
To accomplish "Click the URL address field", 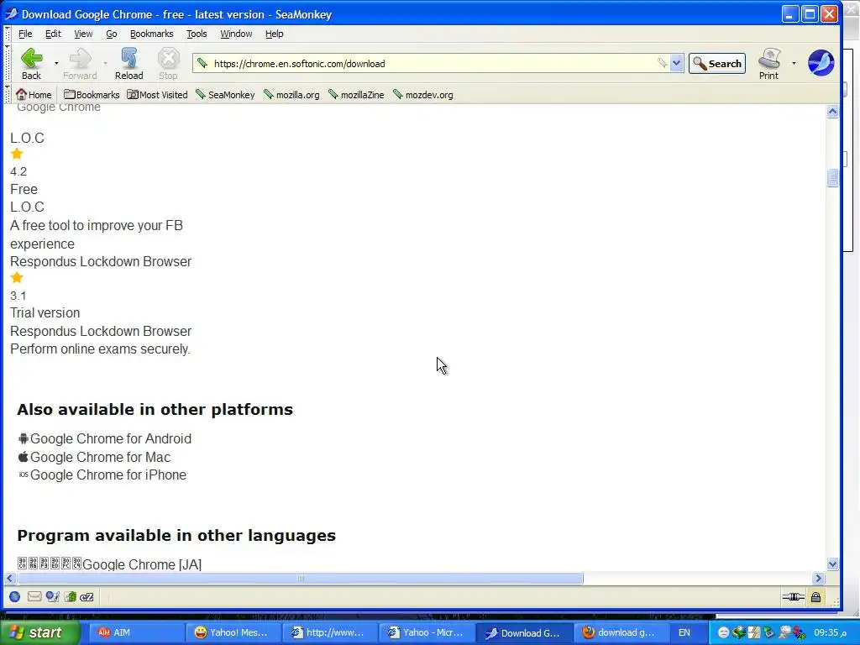I will 433,64.
